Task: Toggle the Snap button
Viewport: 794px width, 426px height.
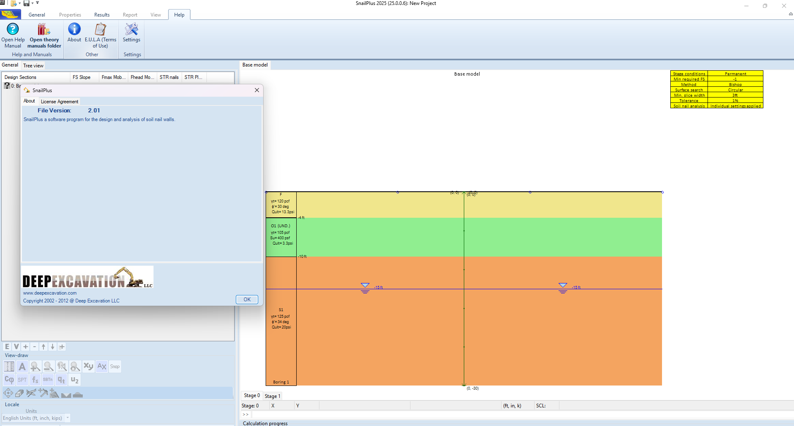Action: click(115, 367)
